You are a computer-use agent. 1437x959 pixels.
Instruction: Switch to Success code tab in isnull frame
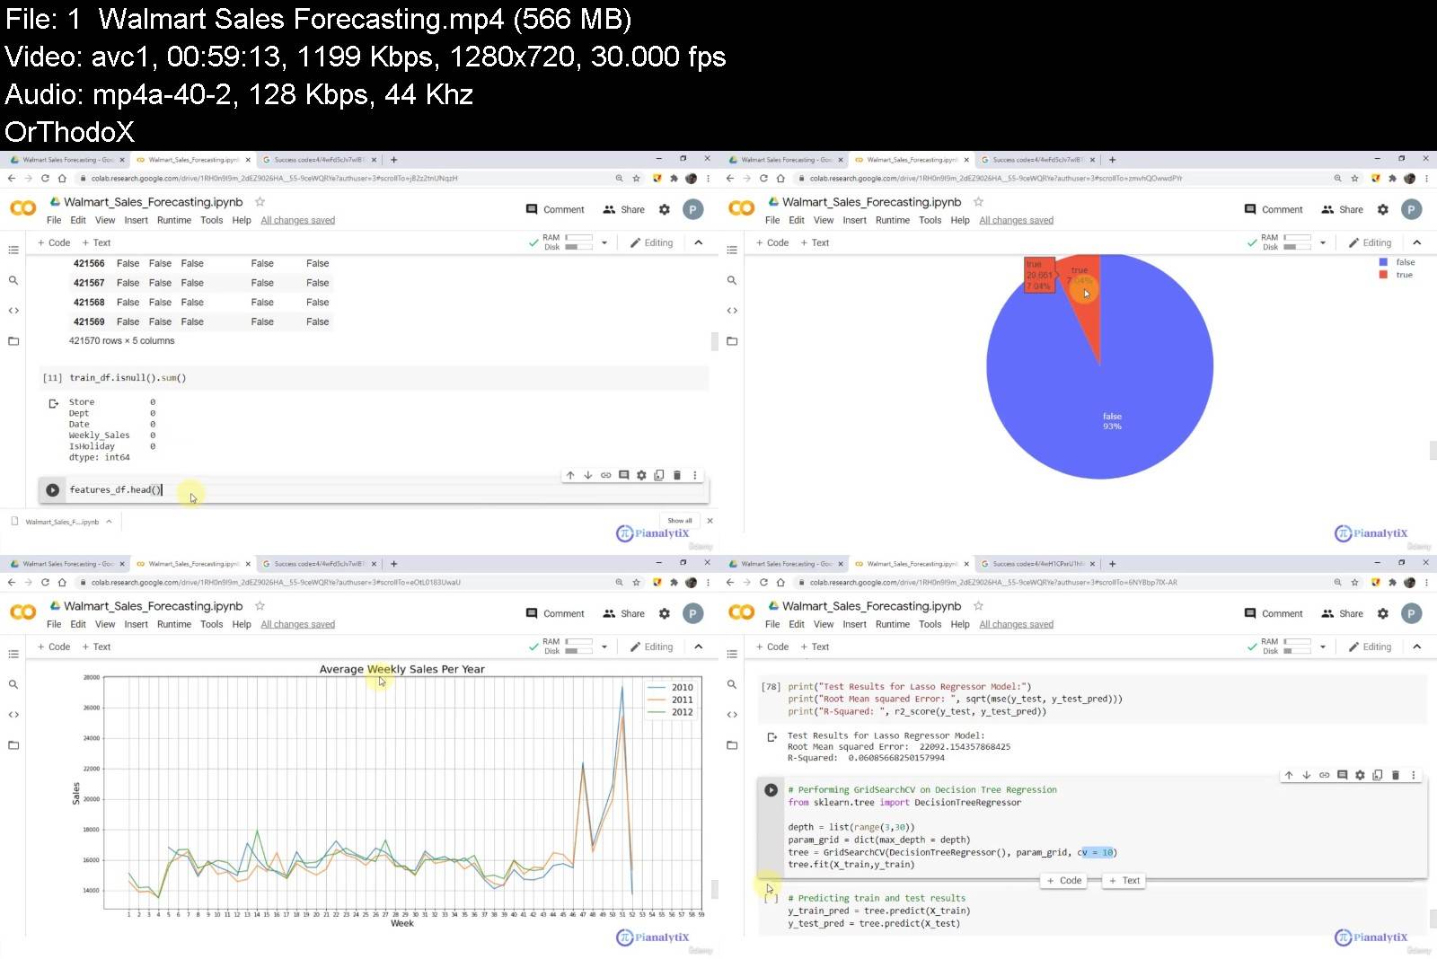(319, 160)
